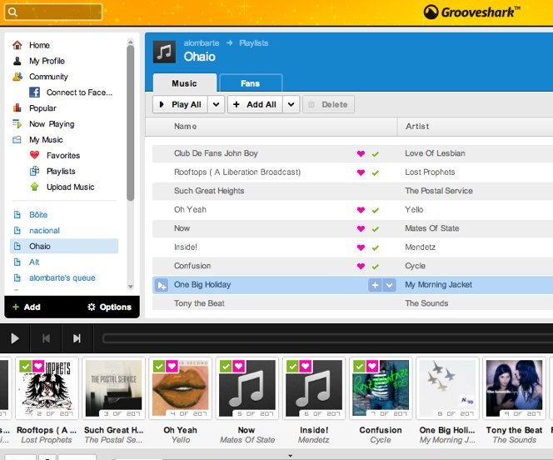Switch to the Music tab

click(x=185, y=83)
